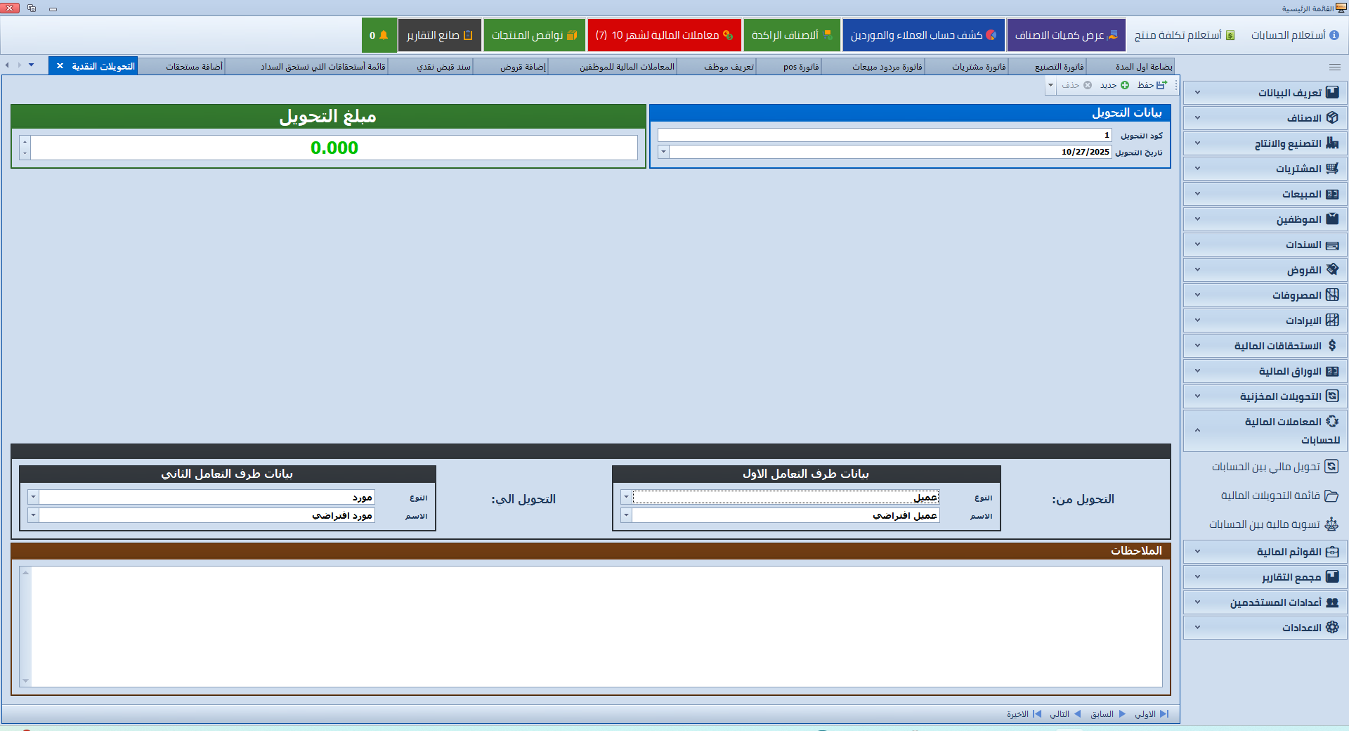1349x731 pixels.
Task: Open financial transfer between accounts (تحويل مالى بين الحسابات)
Action: tap(1274, 467)
